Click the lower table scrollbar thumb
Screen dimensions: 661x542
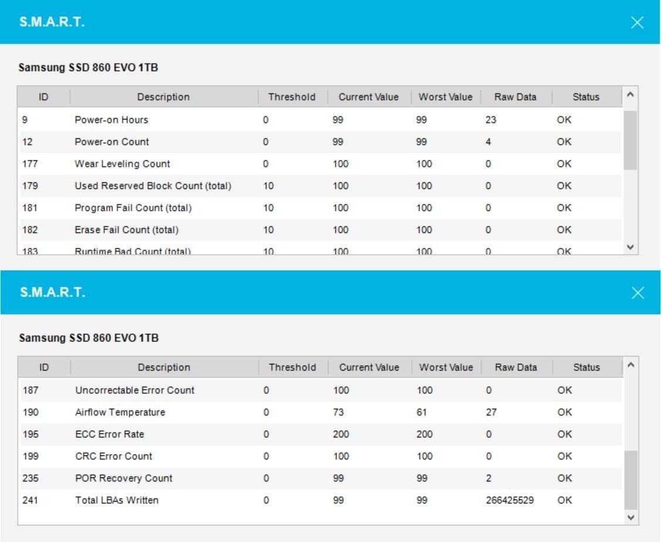[x=631, y=480]
